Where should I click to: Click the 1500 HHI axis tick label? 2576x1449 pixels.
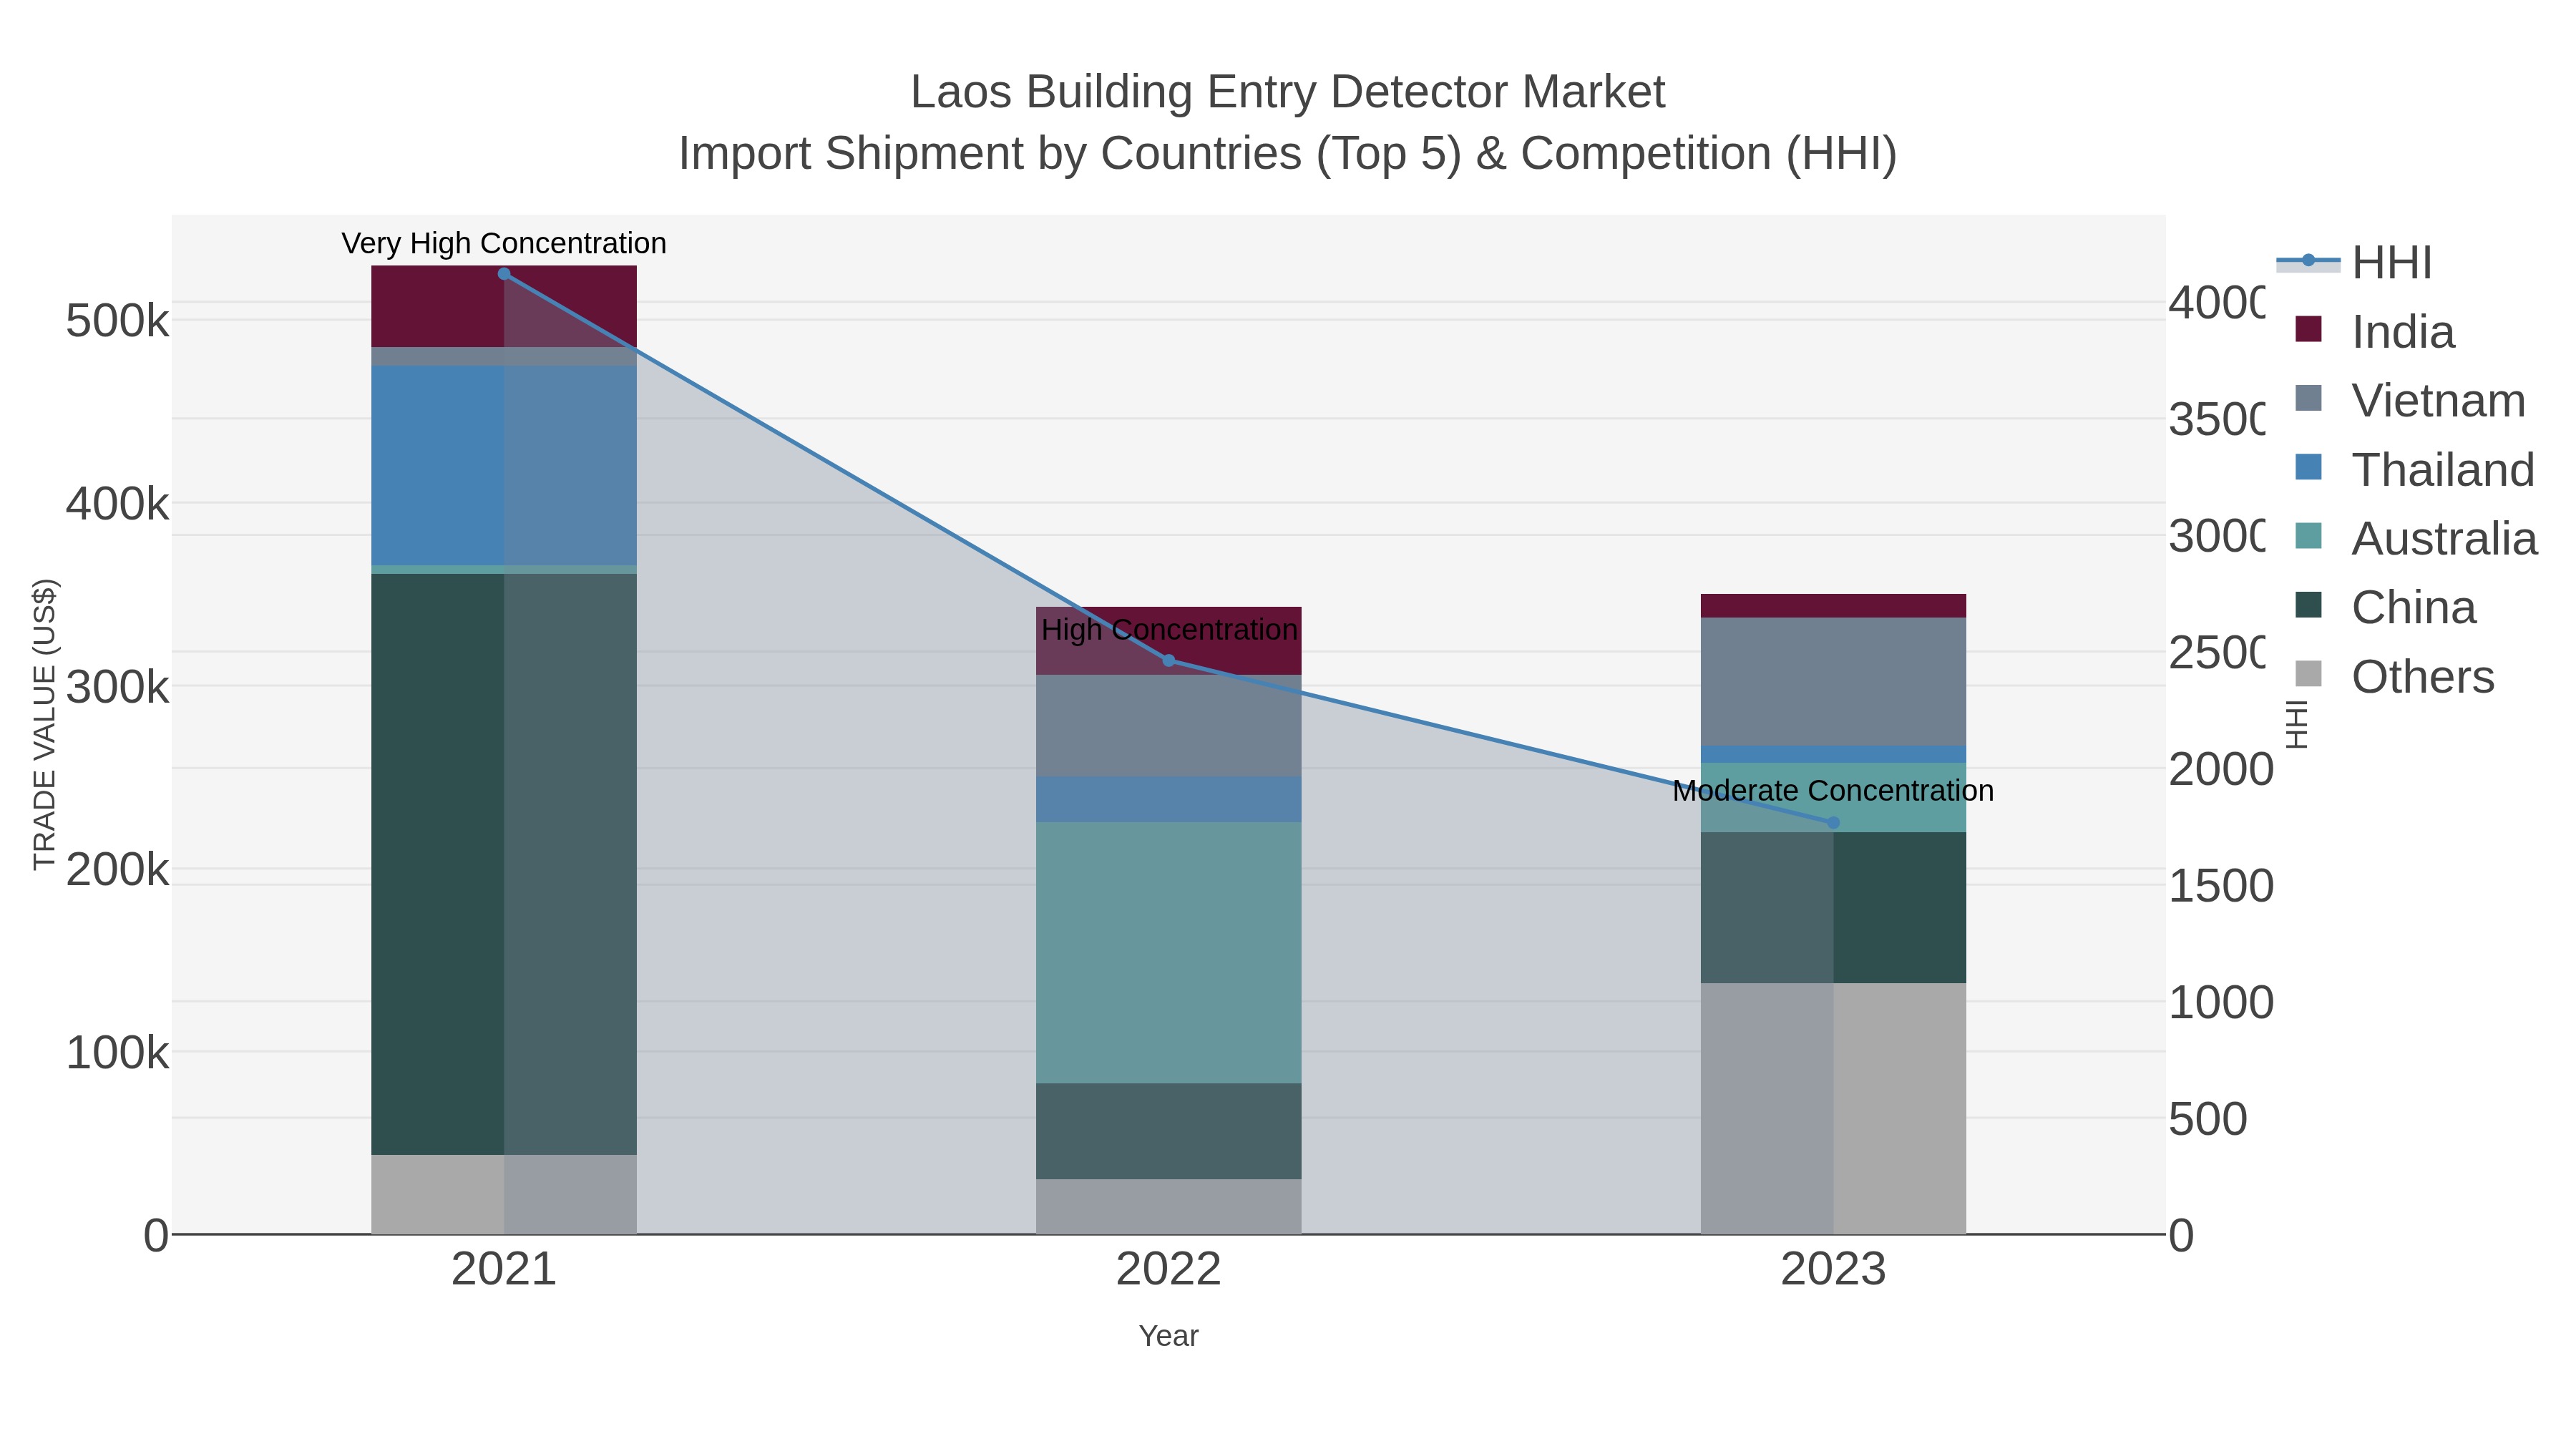(2221, 886)
